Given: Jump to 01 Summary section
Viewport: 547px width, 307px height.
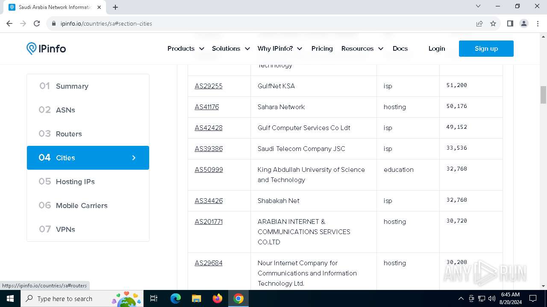Looking at the screenshot, I should (x=88, y=86).
